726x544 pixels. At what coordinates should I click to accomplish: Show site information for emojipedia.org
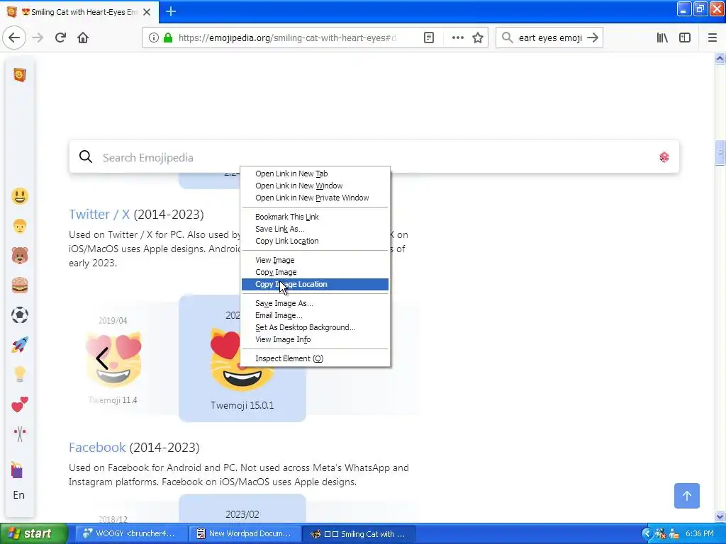tap(153, 38)
